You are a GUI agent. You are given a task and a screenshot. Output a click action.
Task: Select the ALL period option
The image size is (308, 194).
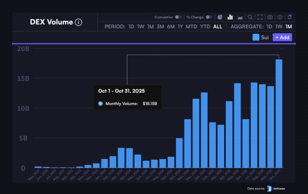point(217,26)
